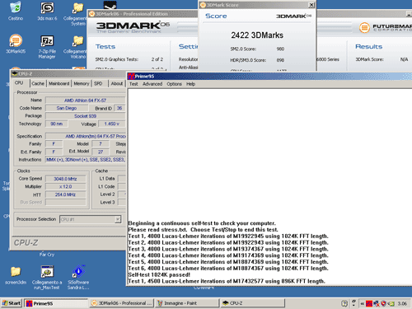Click the Start button

coord(12,303)
